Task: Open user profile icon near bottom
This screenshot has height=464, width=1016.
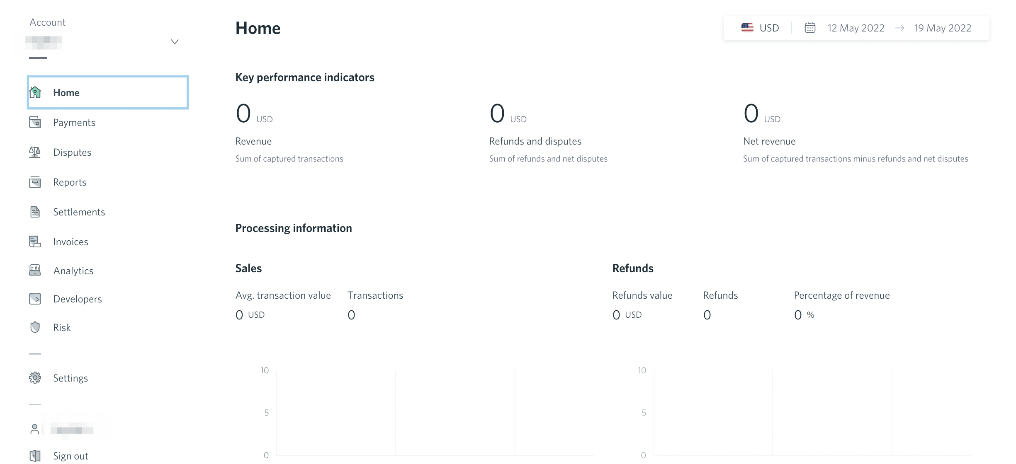Action: click(35, 429)
